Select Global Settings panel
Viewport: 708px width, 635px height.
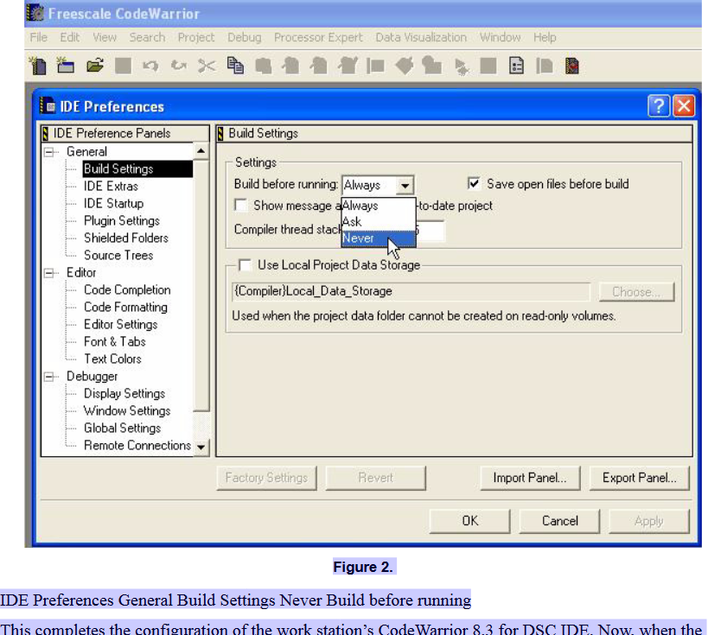[122, 429]
